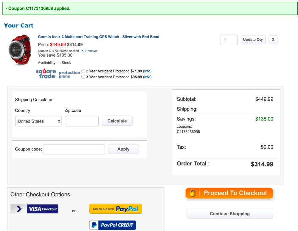Open info for 2 Year Accident Protection
The image size is (298, 231).
pyautogui.click(x=147, y=71)
